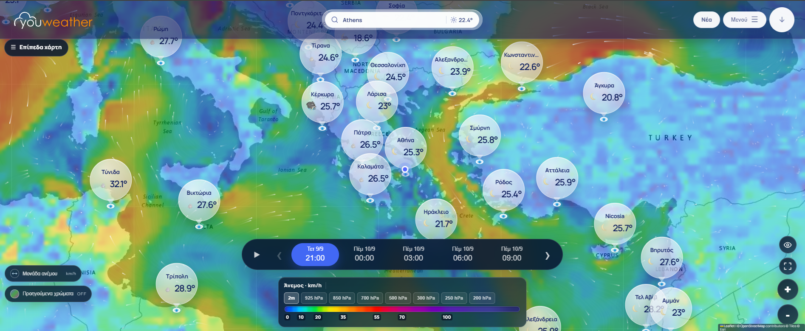Screen dimensions: 805x331
Task: Select the 200 hPa level
Action: [482, 298]
